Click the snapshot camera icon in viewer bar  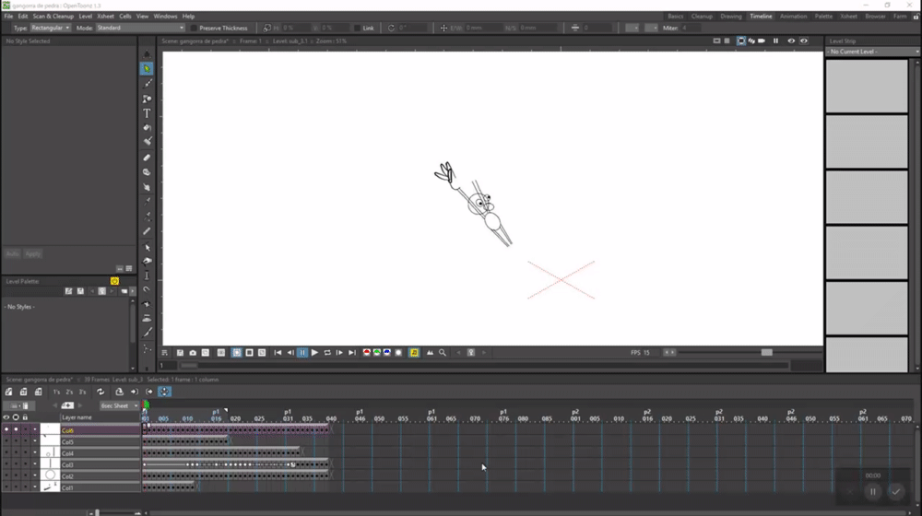point(193,353)
